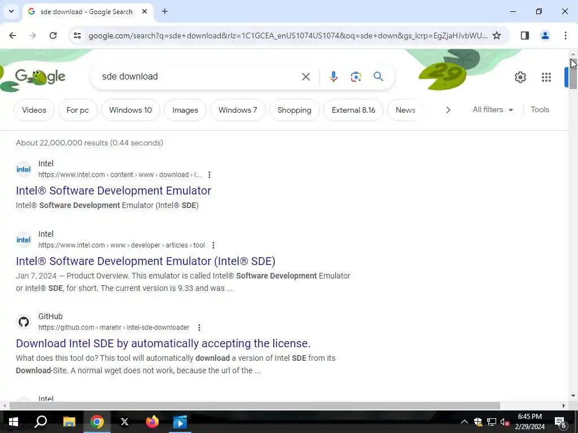View site information icon in address bar
Viewport: 578px width, 433px height.
[77, 36]
